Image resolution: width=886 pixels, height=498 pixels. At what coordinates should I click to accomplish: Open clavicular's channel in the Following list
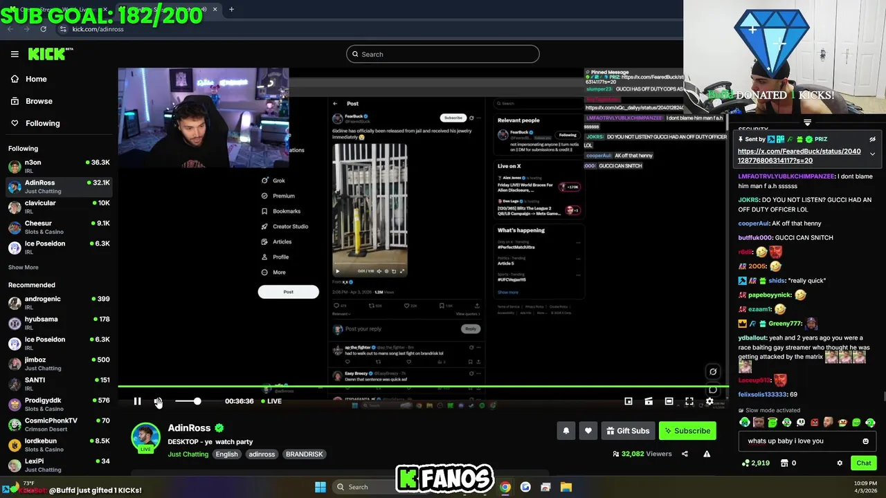pos(59,207)
